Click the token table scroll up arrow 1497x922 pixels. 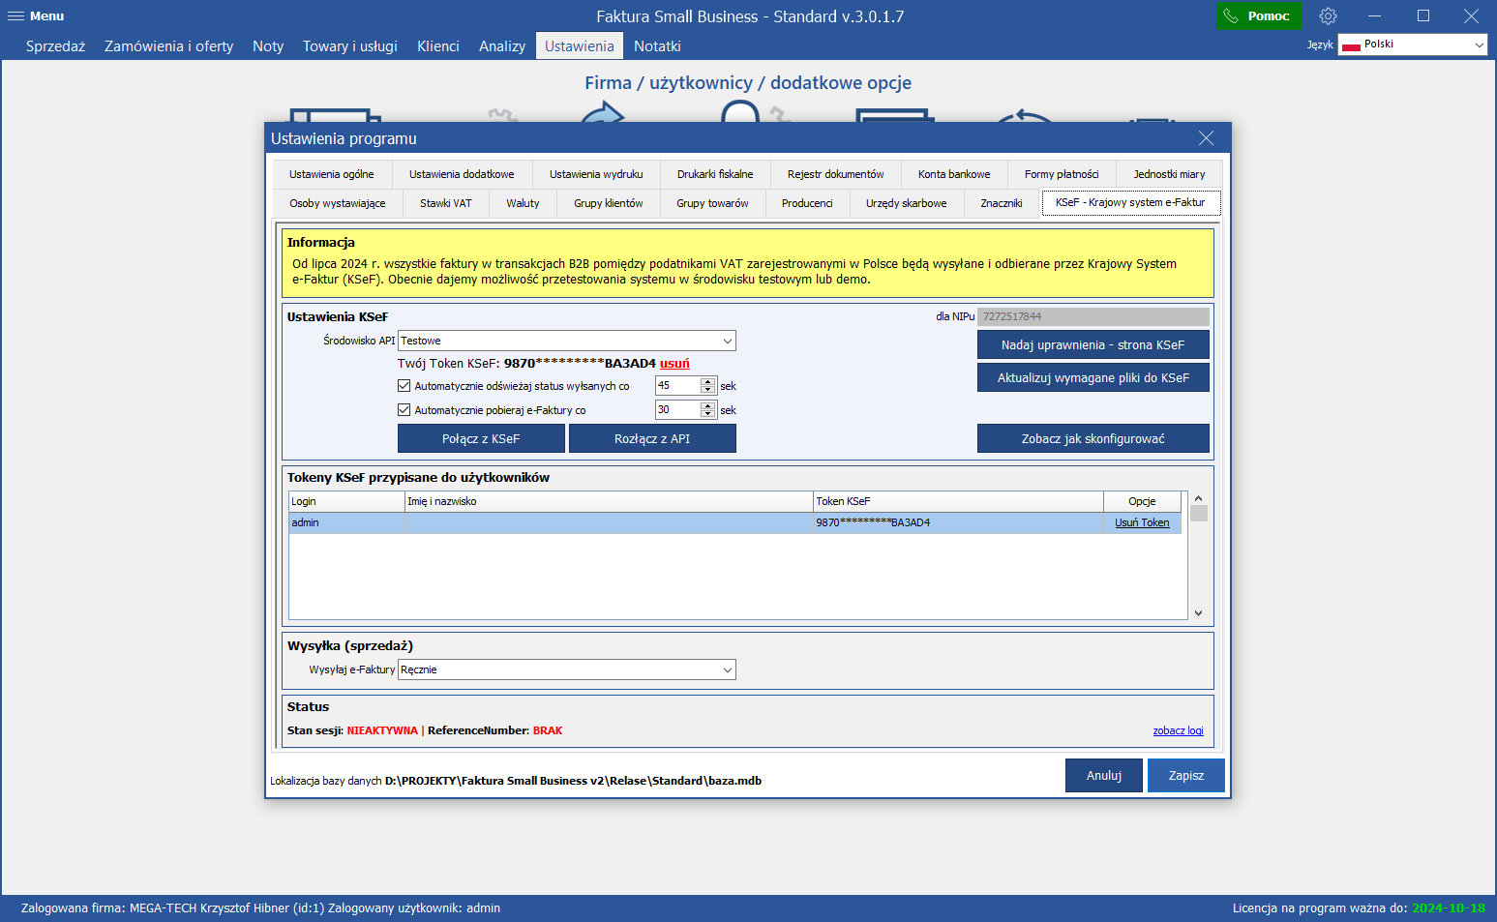pos(1198,498)
